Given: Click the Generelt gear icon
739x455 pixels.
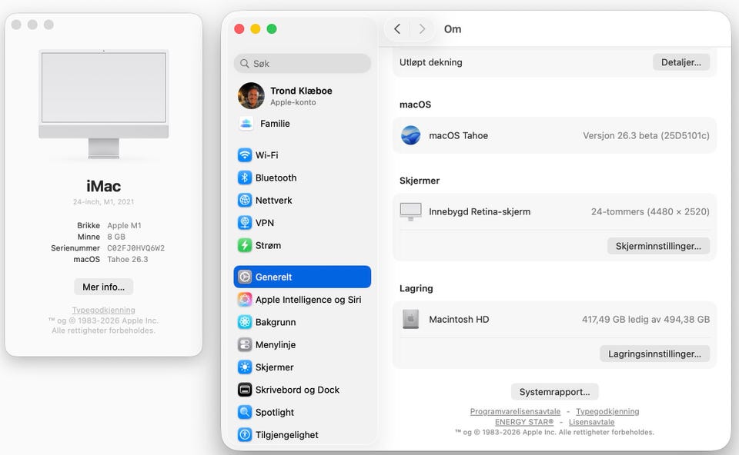Looking at the screenshot, I should 245,277.
